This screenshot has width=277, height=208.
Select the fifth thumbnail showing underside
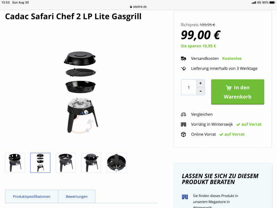pos(117,163)
